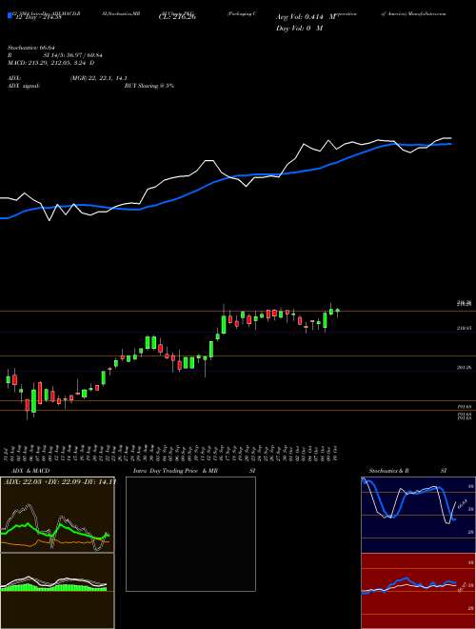Open the red RSI chart panel
Screen dimensions: 476x629
point(418,591)
